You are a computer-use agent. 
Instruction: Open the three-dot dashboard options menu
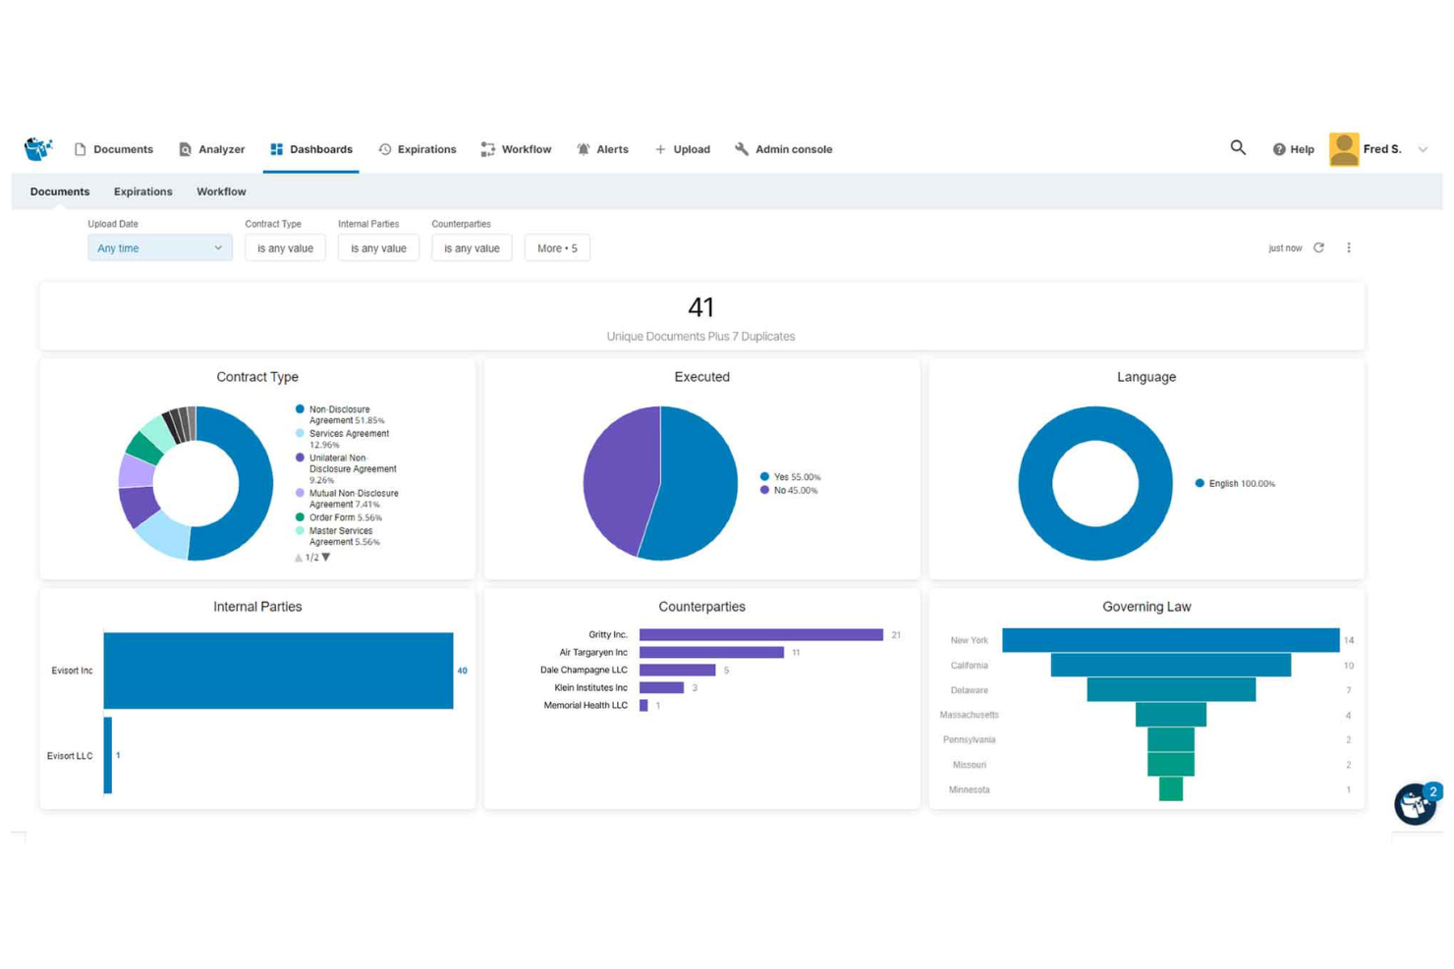1349,247
